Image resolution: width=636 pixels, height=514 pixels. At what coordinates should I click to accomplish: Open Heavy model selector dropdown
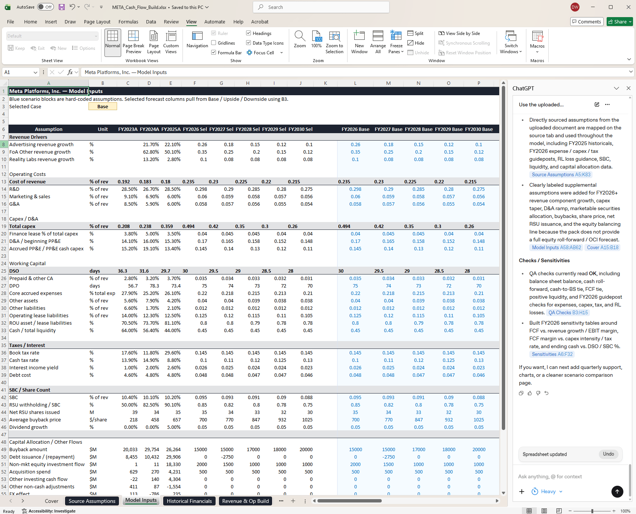click(547, 492)
